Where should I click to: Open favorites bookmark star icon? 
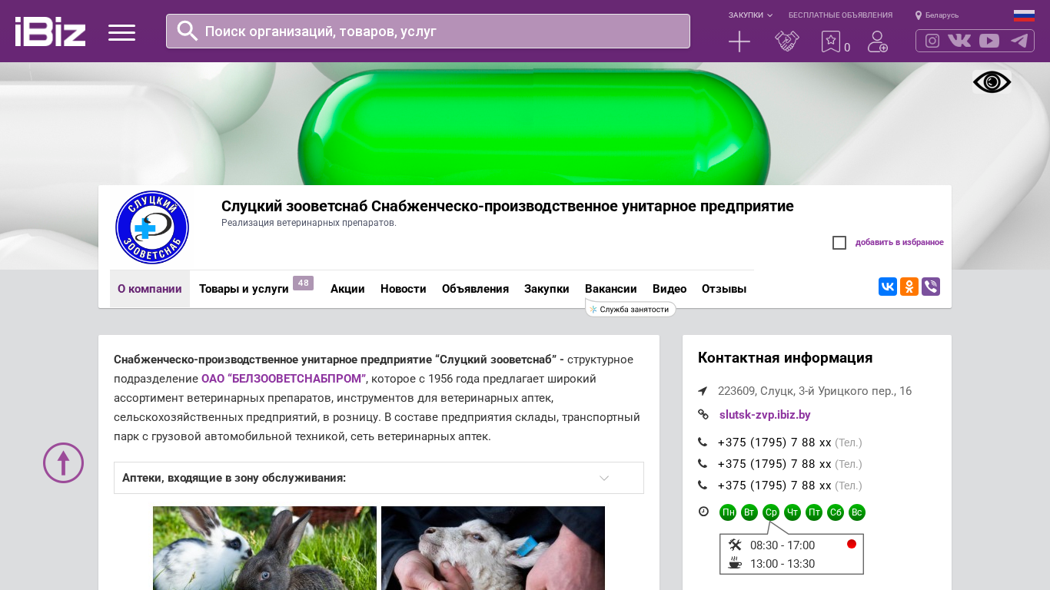tap(831, 41)
